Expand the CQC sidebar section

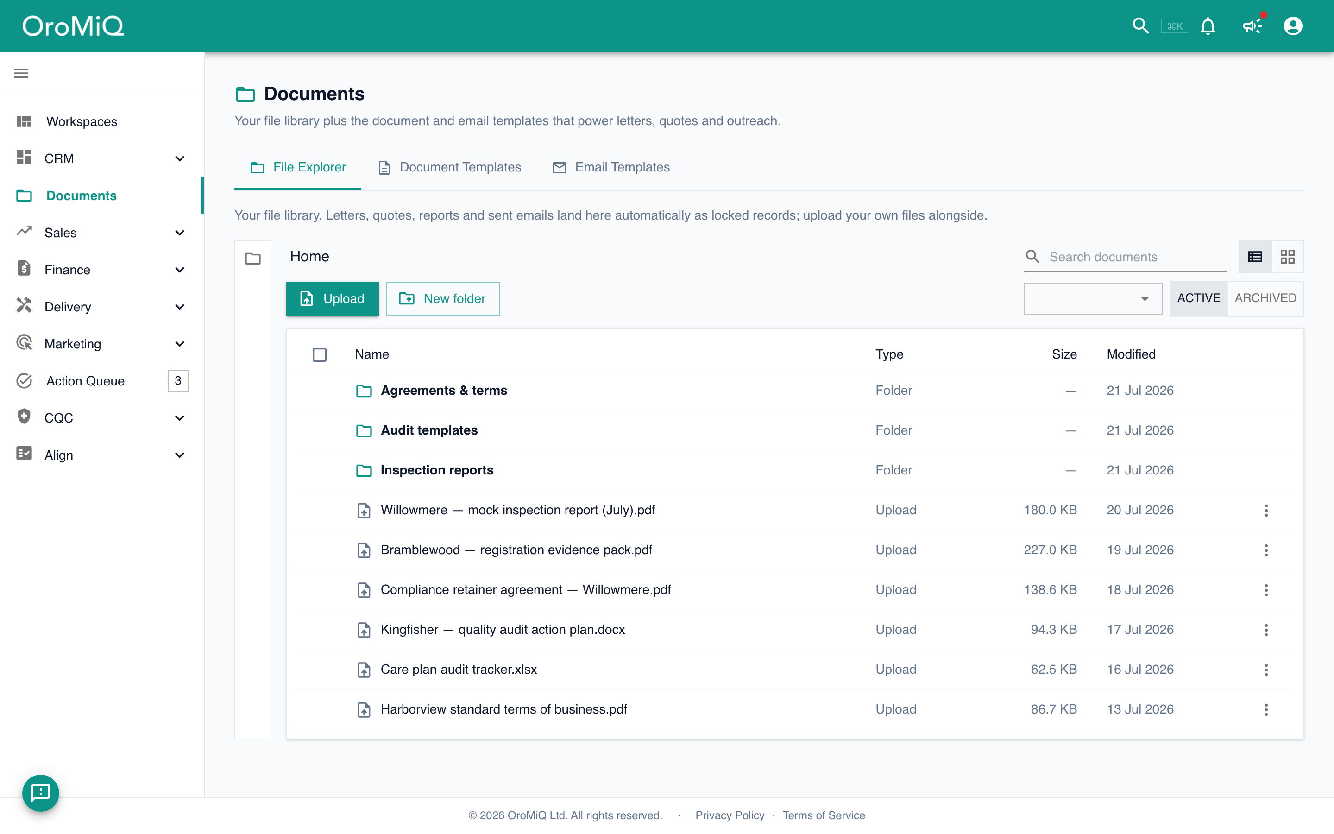pos(102,418)
